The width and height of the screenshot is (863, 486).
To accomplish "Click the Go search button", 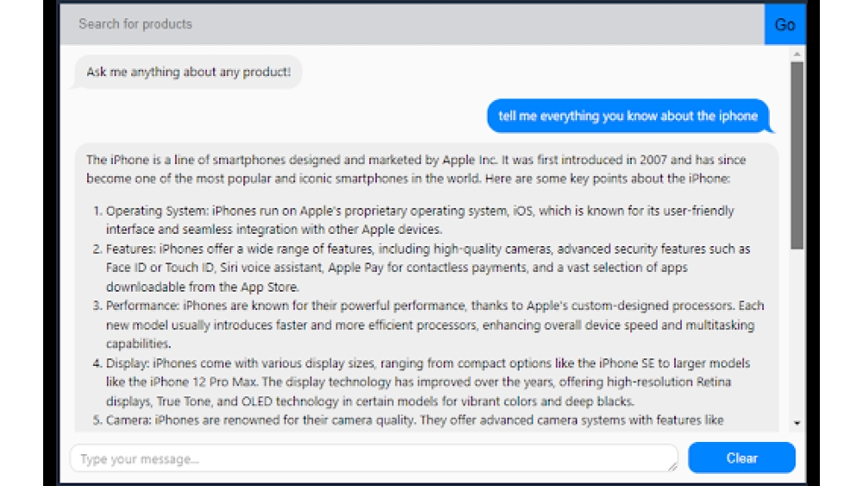I will [x=784, y=24].
